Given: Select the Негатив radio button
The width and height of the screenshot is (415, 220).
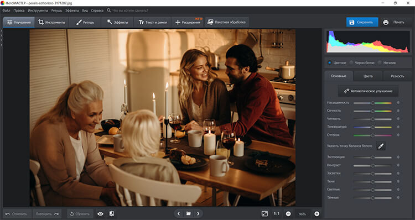Looking at the screenshot, I should [x=380, y=62].
